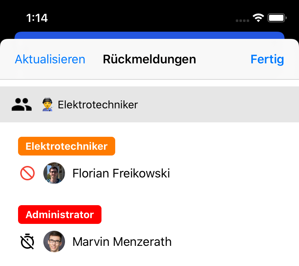
Task: Select the Marvin Menzerath name entry
Action: coord(122,242)
